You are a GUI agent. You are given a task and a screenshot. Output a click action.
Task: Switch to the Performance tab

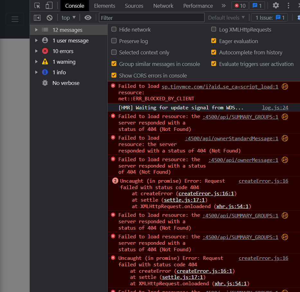[x=198, y=6]
